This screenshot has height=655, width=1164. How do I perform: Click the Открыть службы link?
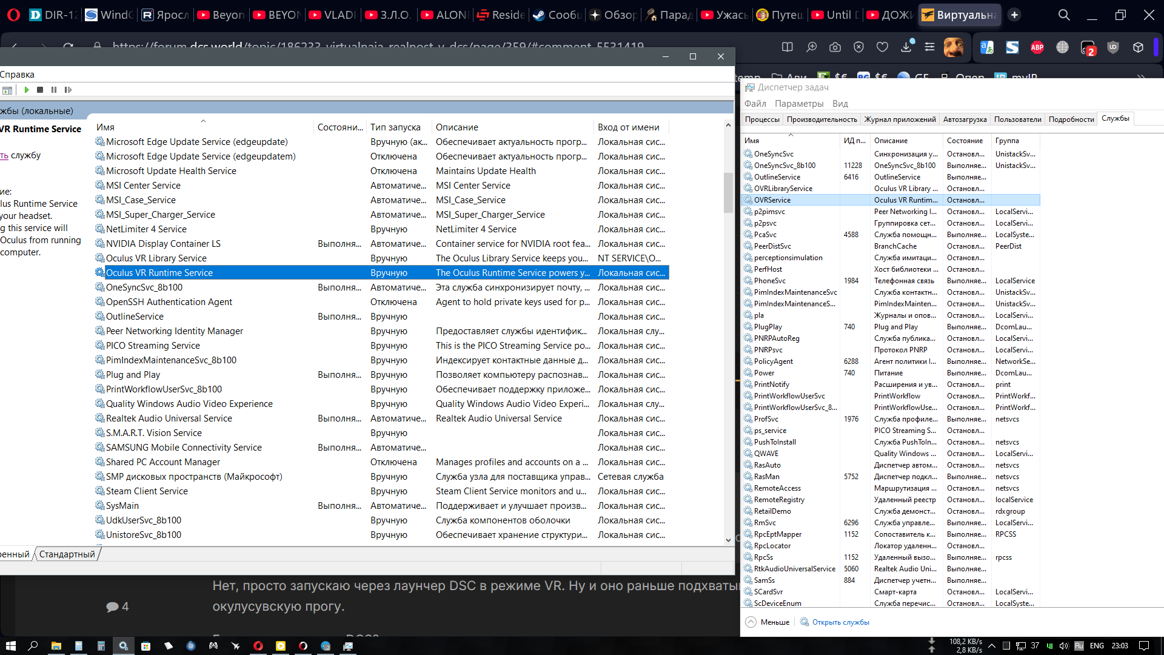pos(840,622)
